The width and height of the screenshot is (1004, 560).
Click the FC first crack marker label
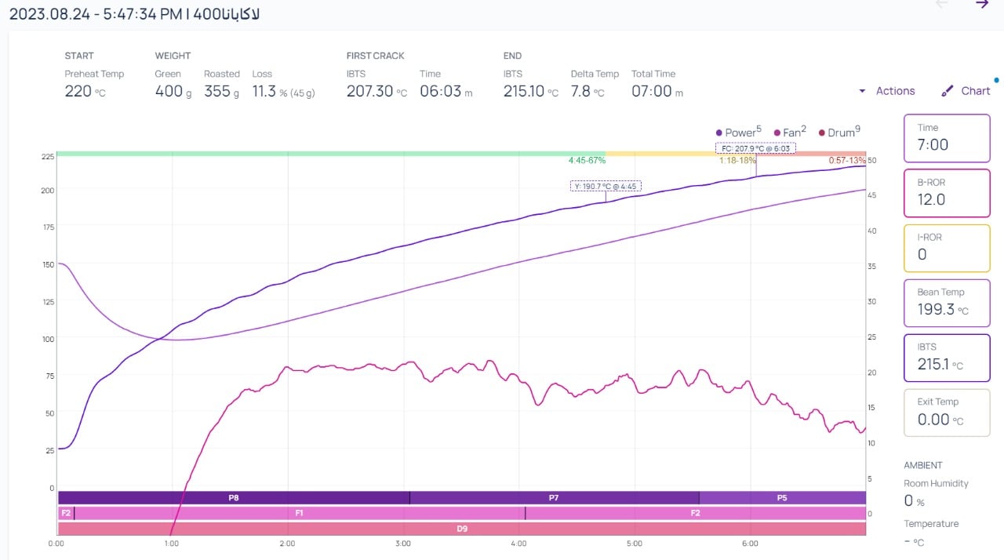[755, 147]
